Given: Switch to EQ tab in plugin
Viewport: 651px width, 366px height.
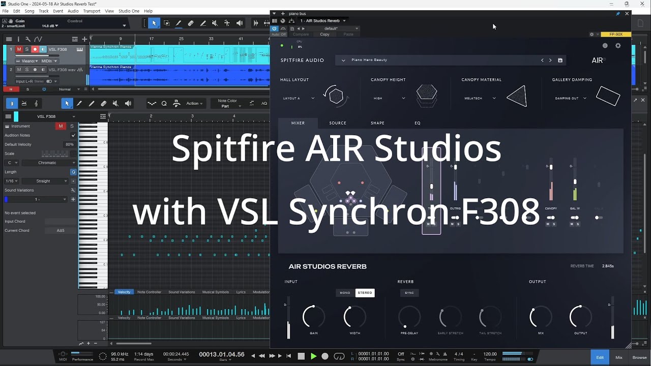Looking at the screenshot, I should point(418,123).
